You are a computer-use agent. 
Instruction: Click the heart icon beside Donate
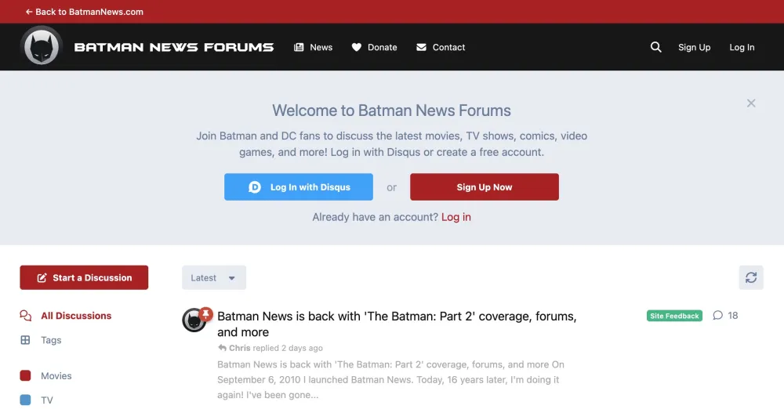[x=357, y=47]
